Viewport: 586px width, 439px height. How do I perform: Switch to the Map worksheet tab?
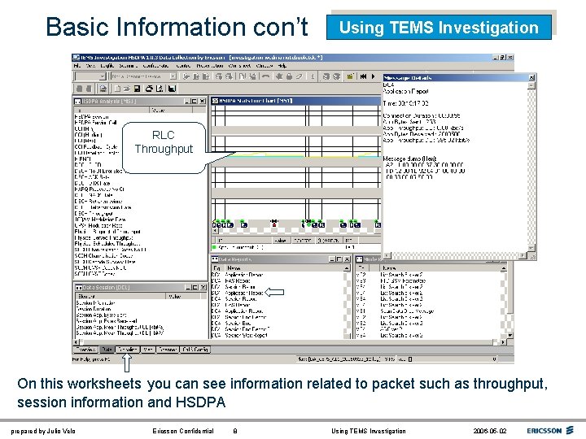(147, 350)
